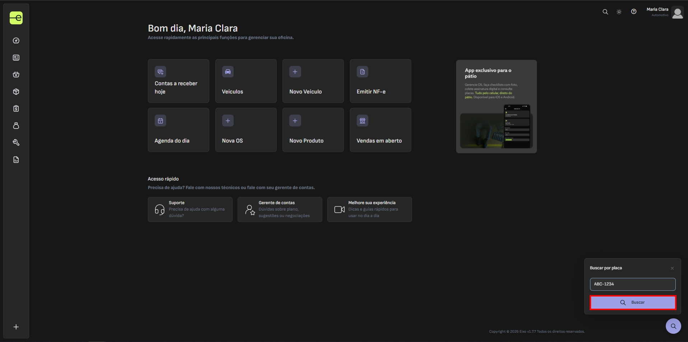Click the contact card icon in sidebar
688x342 pixels.
click(16, 58)
